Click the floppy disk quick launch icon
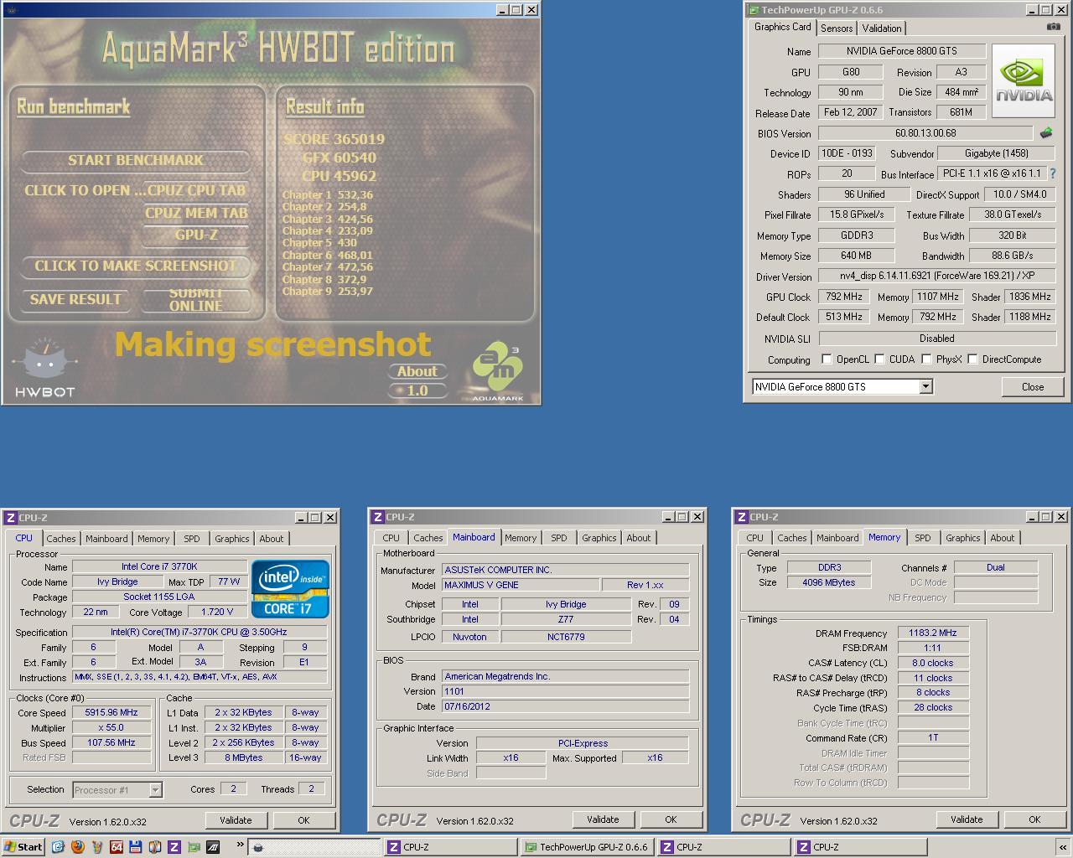The height and width of the screenshot is (858, 1073). coord(135,847)
